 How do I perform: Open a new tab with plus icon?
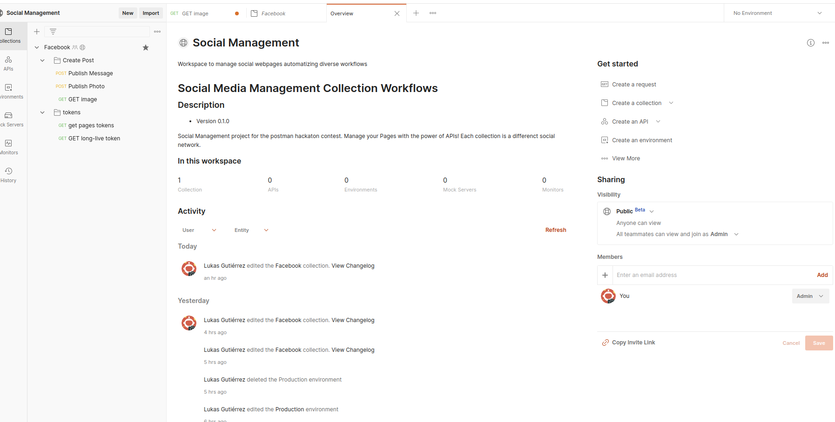(416, 13)
